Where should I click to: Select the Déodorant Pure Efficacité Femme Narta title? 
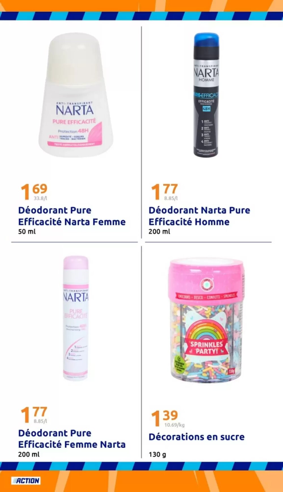tap(72, 439)
